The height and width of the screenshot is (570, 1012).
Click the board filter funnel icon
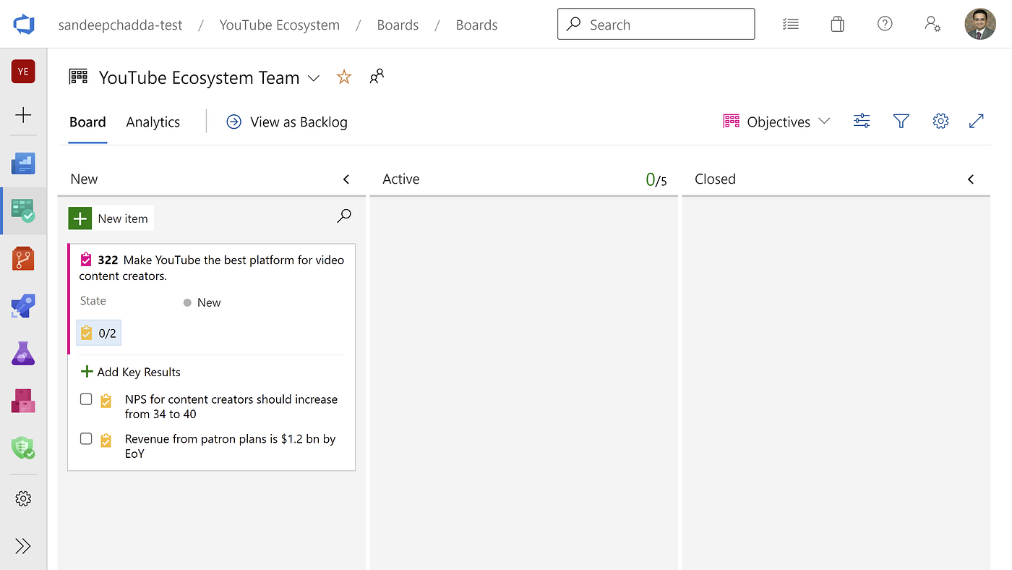[x=901, y=122]
